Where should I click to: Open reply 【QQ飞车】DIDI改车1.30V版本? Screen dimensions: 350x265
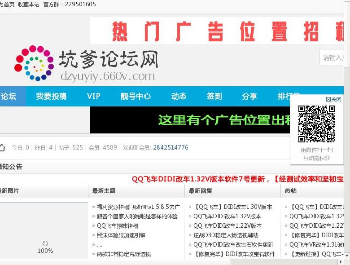233,207
